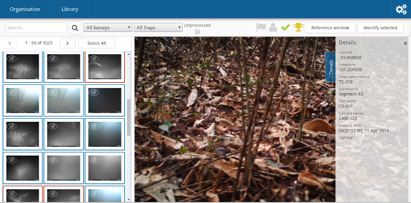Click the latitude value -33.868800
The width and height of the screenshot is (411, 203).
[350, 57]
